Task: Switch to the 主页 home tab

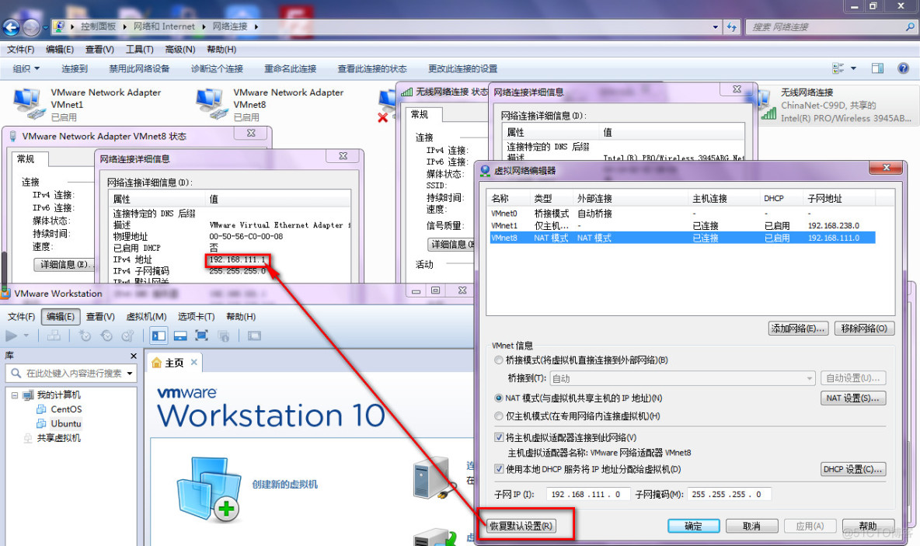Action: point(174,363)
